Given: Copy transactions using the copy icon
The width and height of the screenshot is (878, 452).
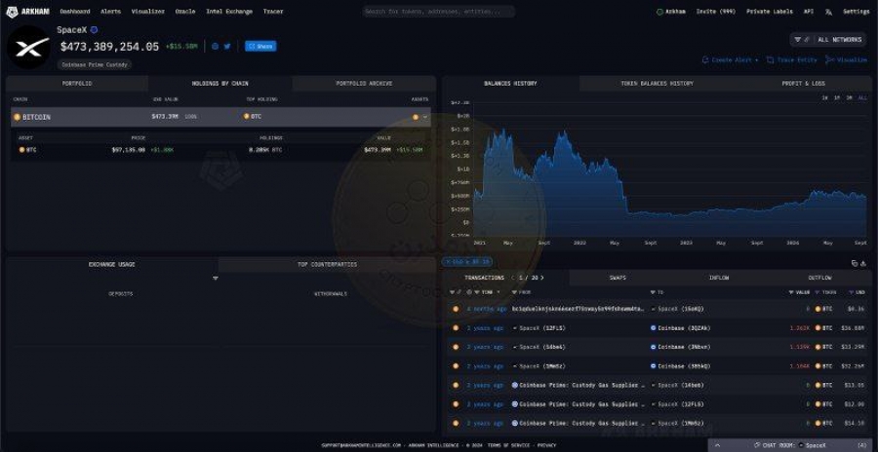Looking at the screenshot, I should pos(855,263).
